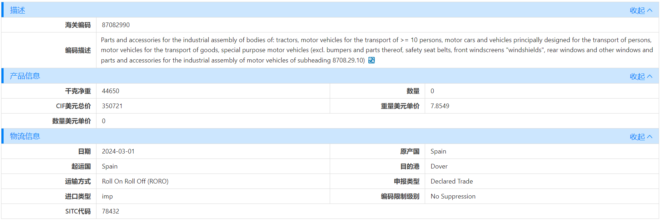
Task: Click the translate icon after the code description
Action: [x=372, y=60]
